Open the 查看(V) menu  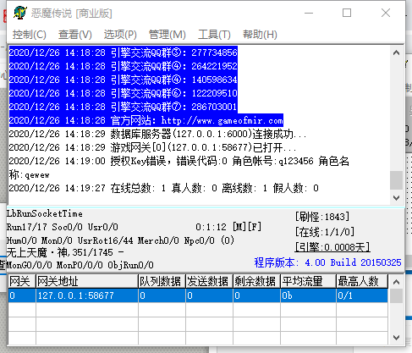point(75,35)
